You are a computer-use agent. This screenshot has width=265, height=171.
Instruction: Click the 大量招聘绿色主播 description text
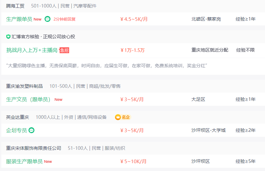coord(107,66)
